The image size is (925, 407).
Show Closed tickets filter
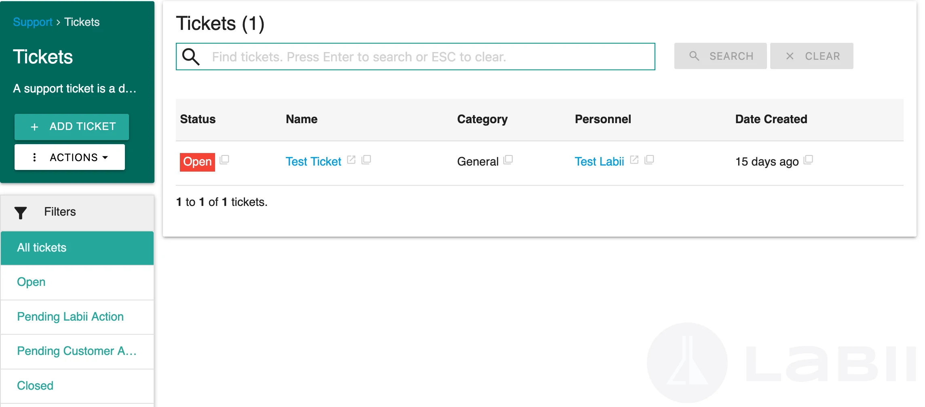(35, 386)
